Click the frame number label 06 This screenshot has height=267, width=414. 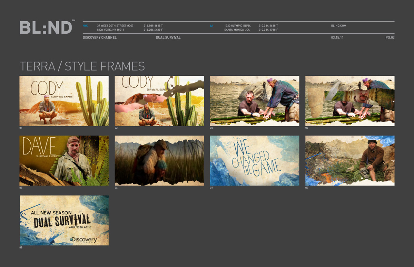pyautogui.click(x=116, y=188)
